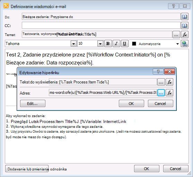The image size is (193, 177).
Task: Click 'Bieżące zadanie: Data rozpoczęcia%]' text
Action: 50,63
